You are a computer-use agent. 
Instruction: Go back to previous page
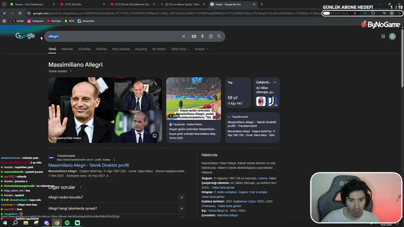[x=4, y=13]
